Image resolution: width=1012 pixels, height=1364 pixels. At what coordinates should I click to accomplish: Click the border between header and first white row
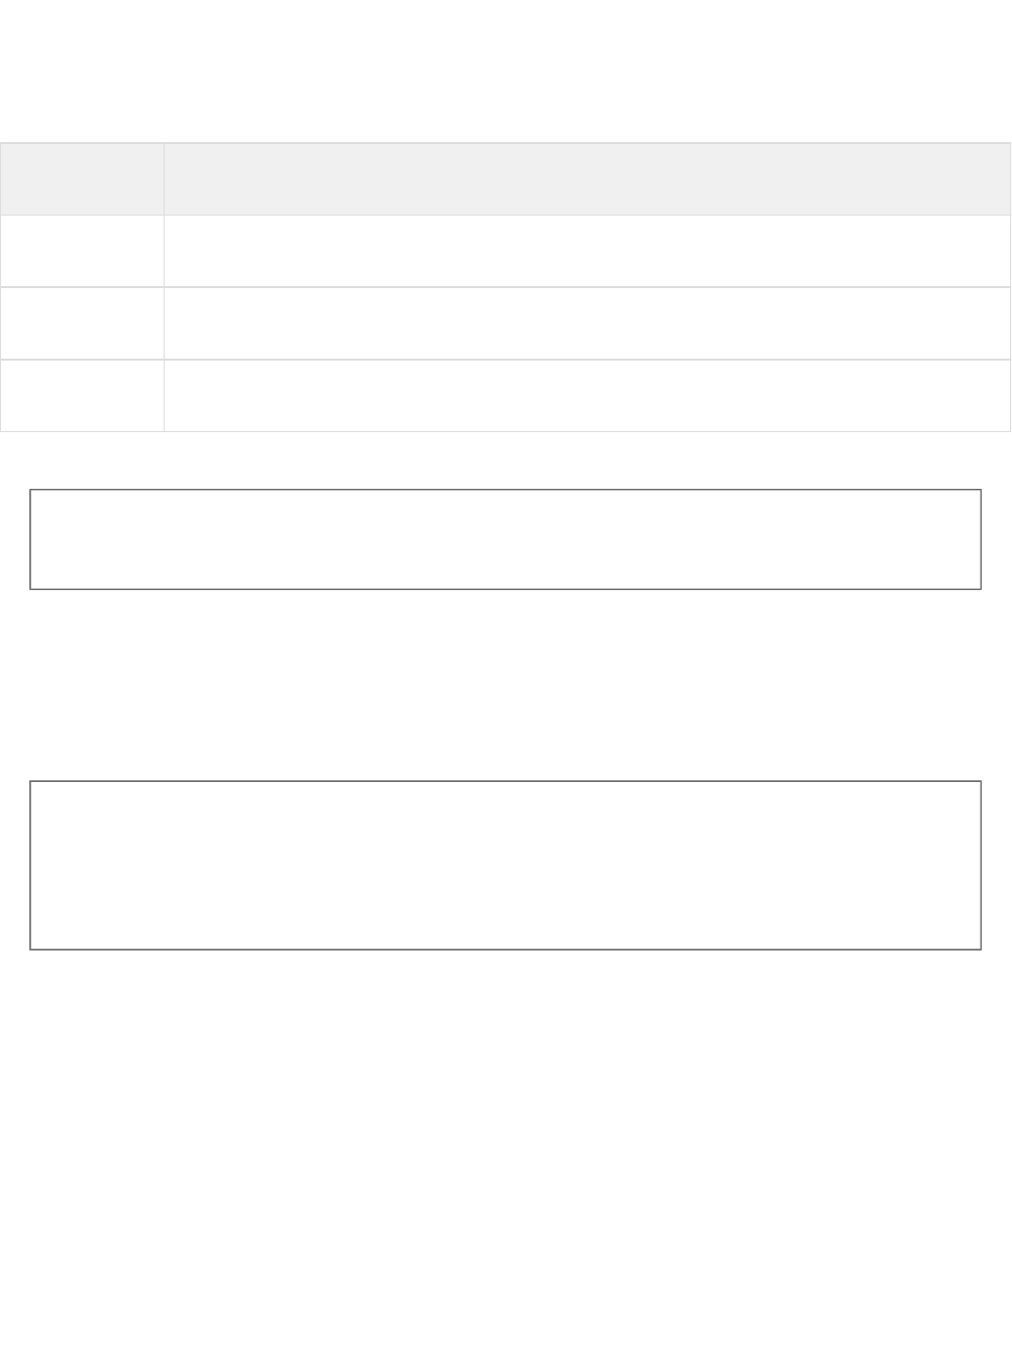506,216
